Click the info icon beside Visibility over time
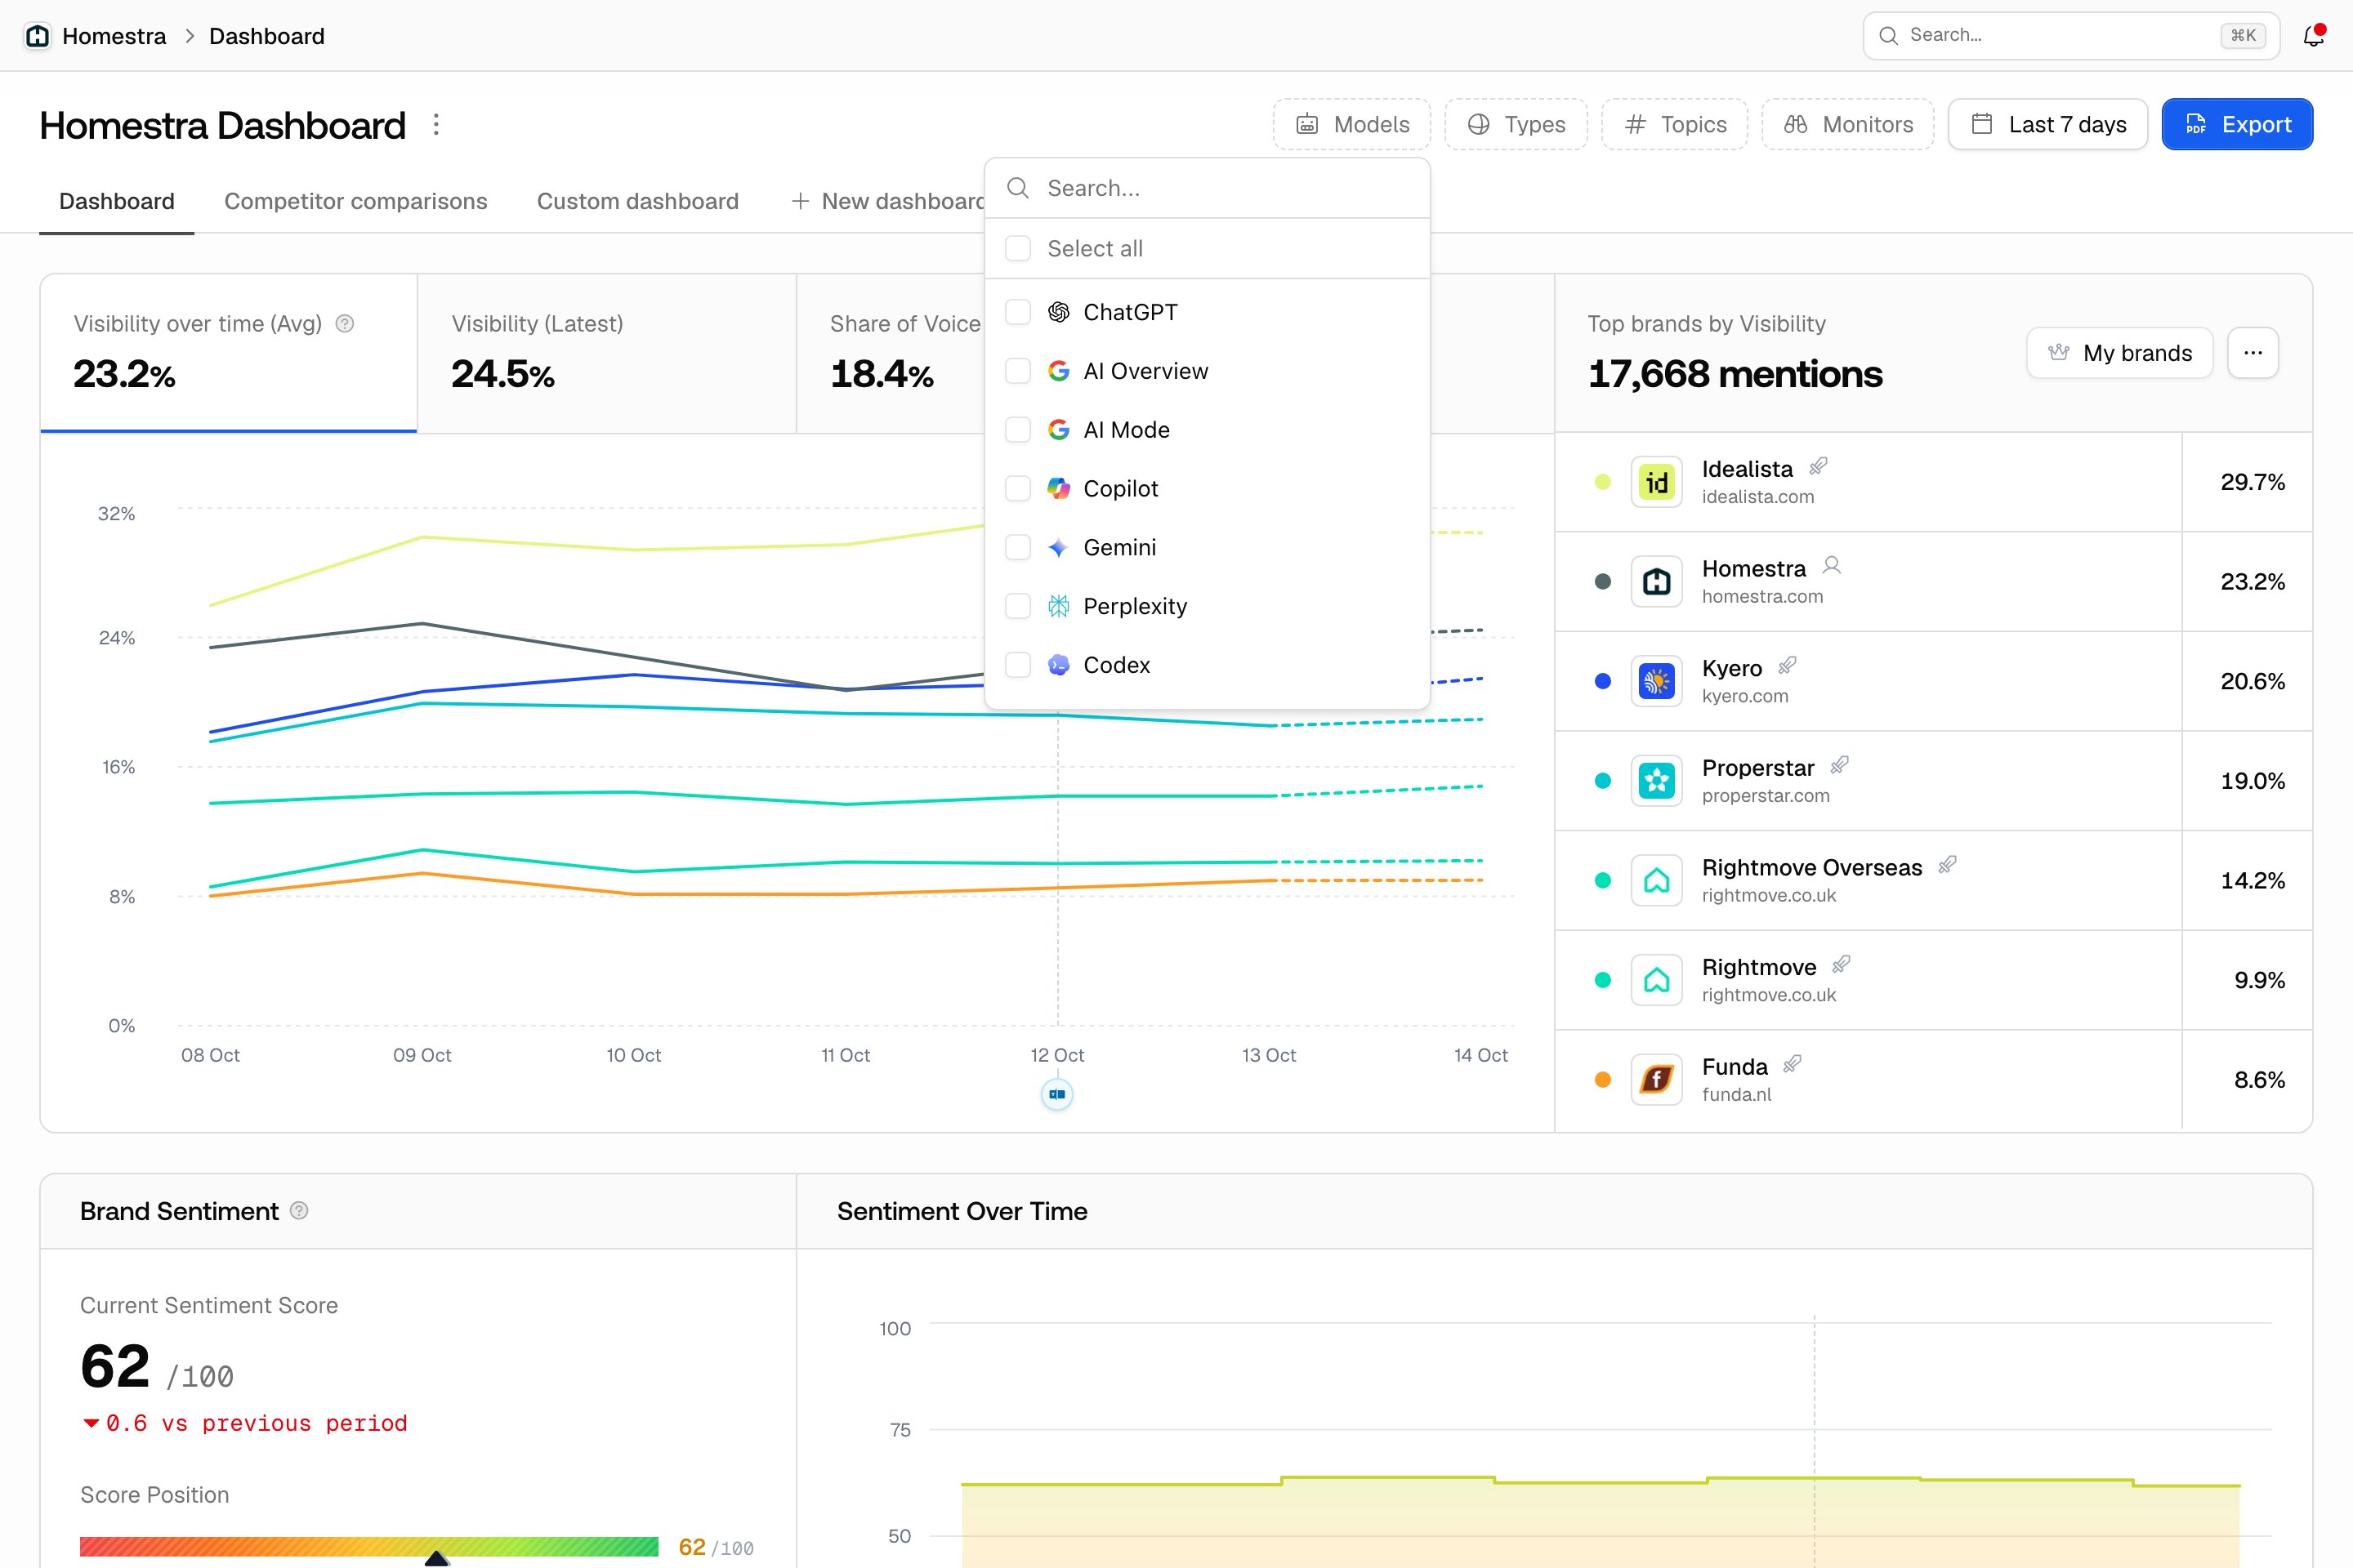 345,323
